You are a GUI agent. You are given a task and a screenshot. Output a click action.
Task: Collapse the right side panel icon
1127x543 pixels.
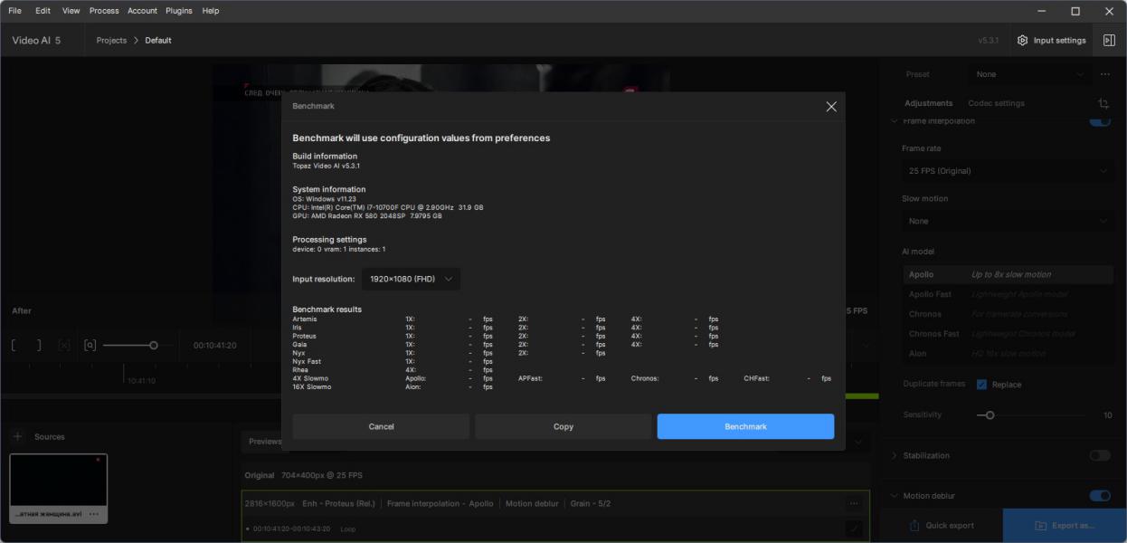point(1109,41)
